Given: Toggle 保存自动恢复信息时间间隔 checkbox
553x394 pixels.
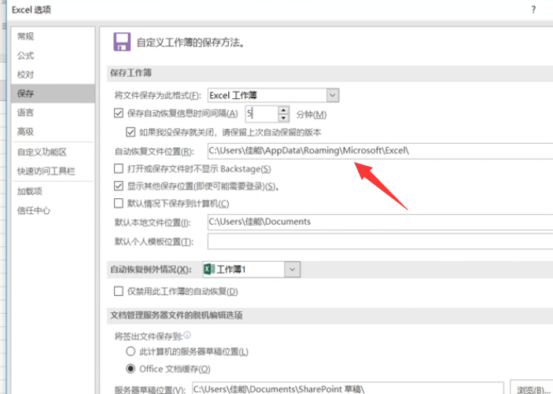Looking at the screenshot, I should pyautogui.click(x=119, y=113).
